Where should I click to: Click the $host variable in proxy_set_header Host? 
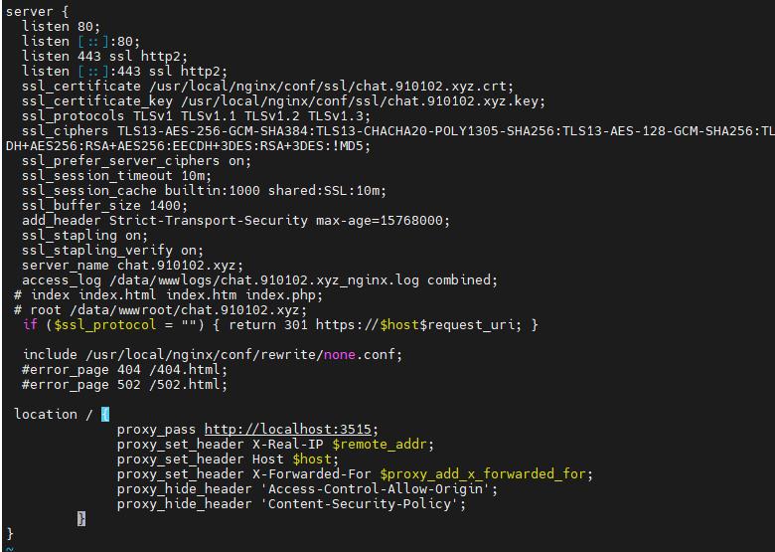pyautogui.click(x=312, y=460)
